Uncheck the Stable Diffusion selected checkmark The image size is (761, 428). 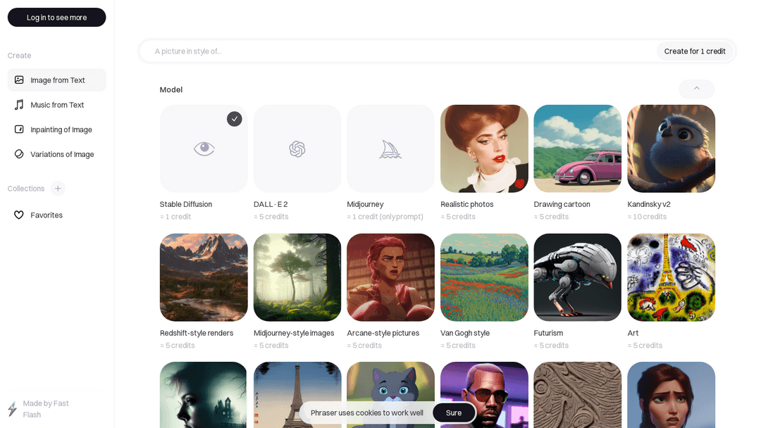(x=235, y=119)
